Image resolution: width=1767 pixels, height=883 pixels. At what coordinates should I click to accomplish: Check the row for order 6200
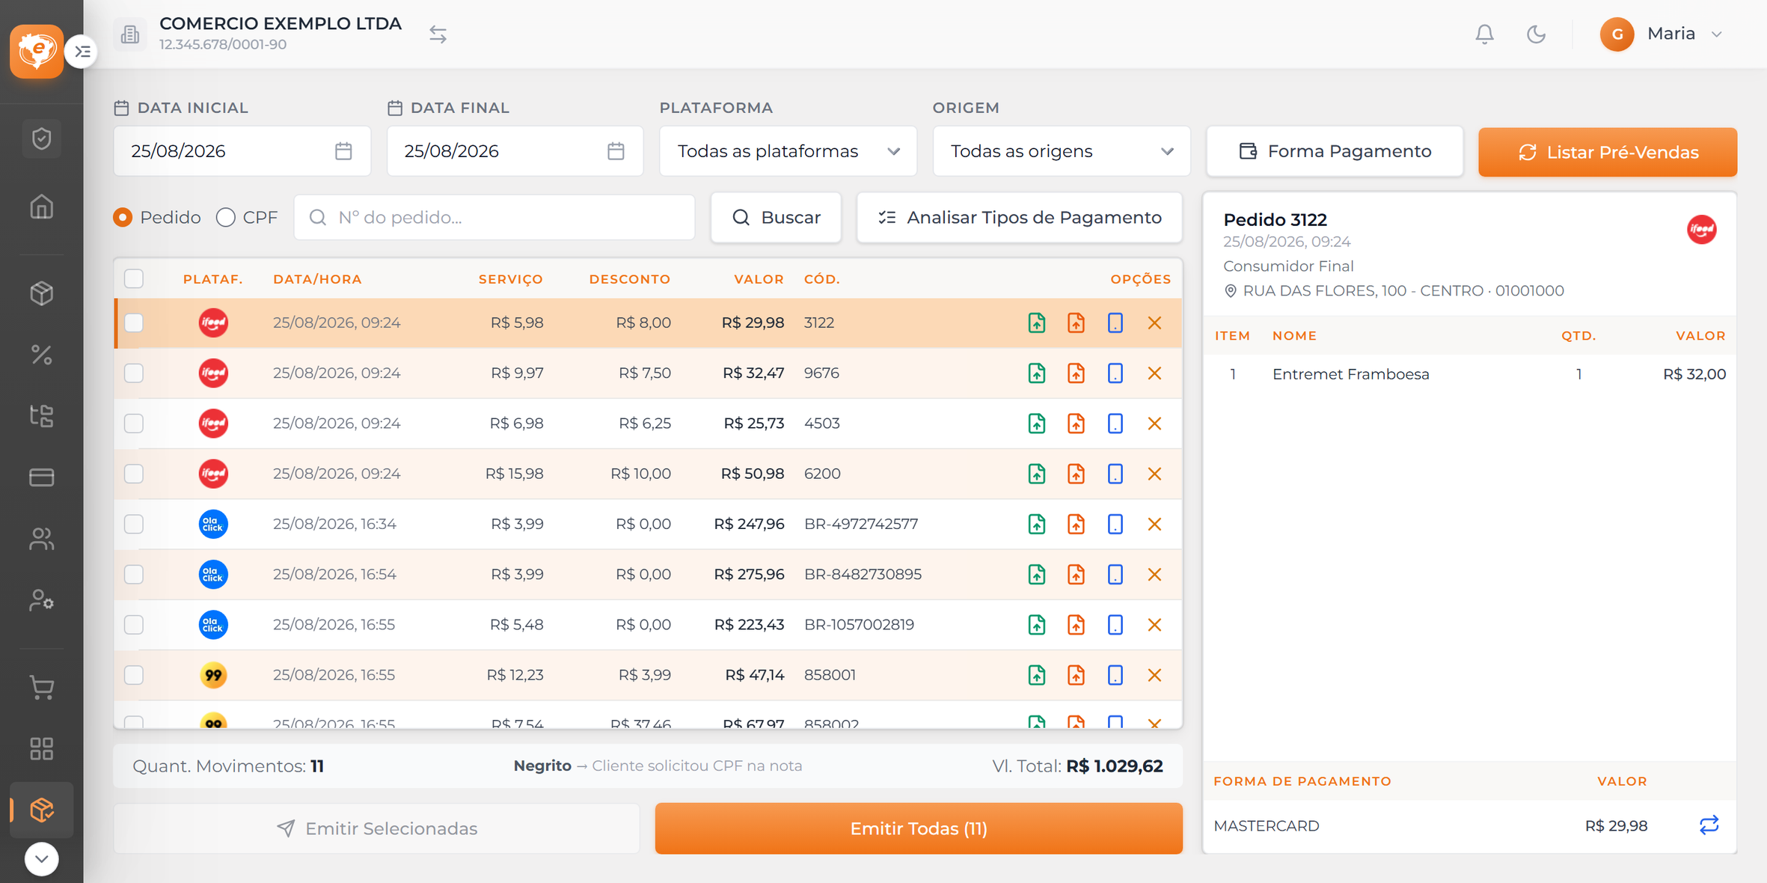[134, 474]
